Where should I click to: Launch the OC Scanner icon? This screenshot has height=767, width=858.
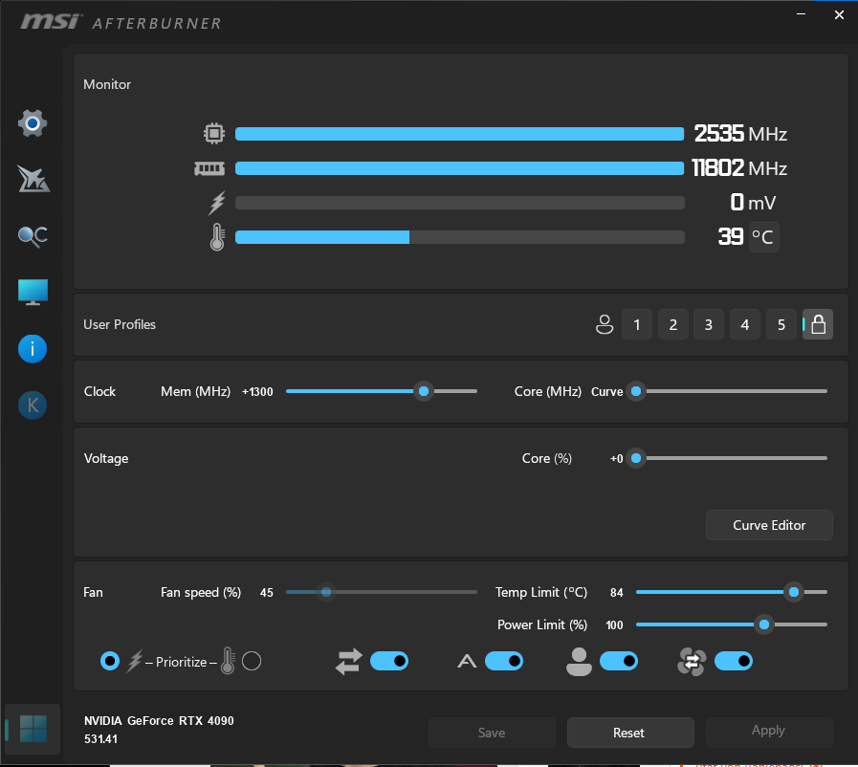33,236
